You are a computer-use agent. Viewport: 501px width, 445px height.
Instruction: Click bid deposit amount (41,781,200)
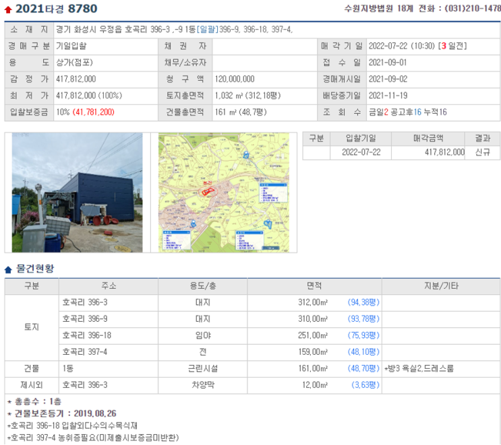tap(93, 112)
